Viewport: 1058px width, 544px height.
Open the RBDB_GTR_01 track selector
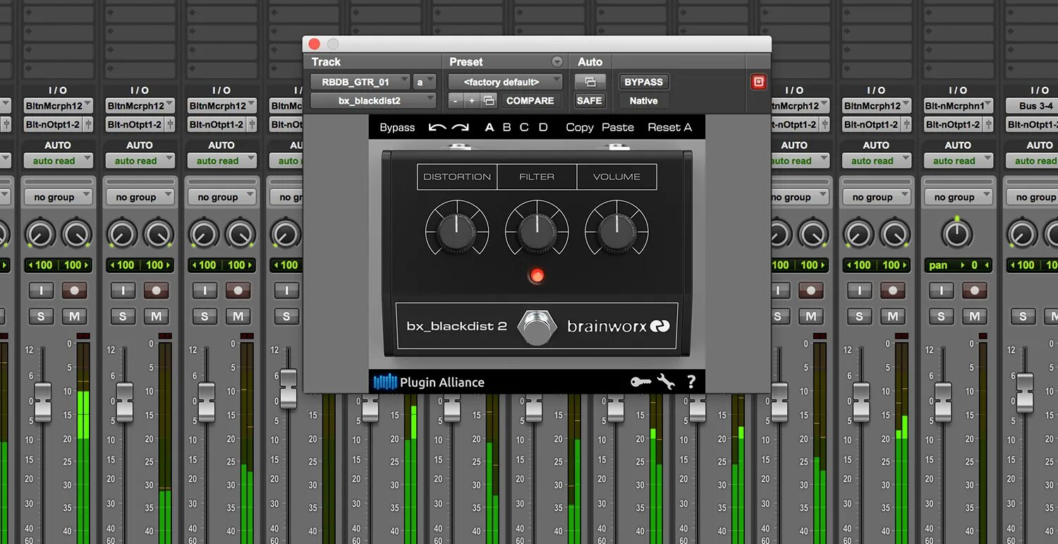360,82
